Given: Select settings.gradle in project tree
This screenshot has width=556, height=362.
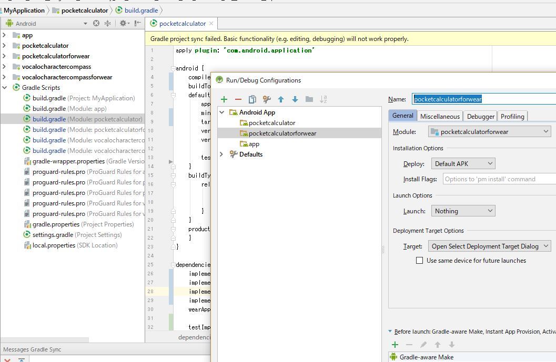Looking at the screenshot, I should 53,235.
